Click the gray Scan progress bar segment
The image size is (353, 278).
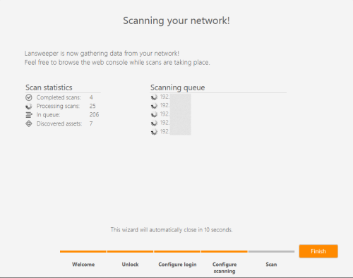271,251
